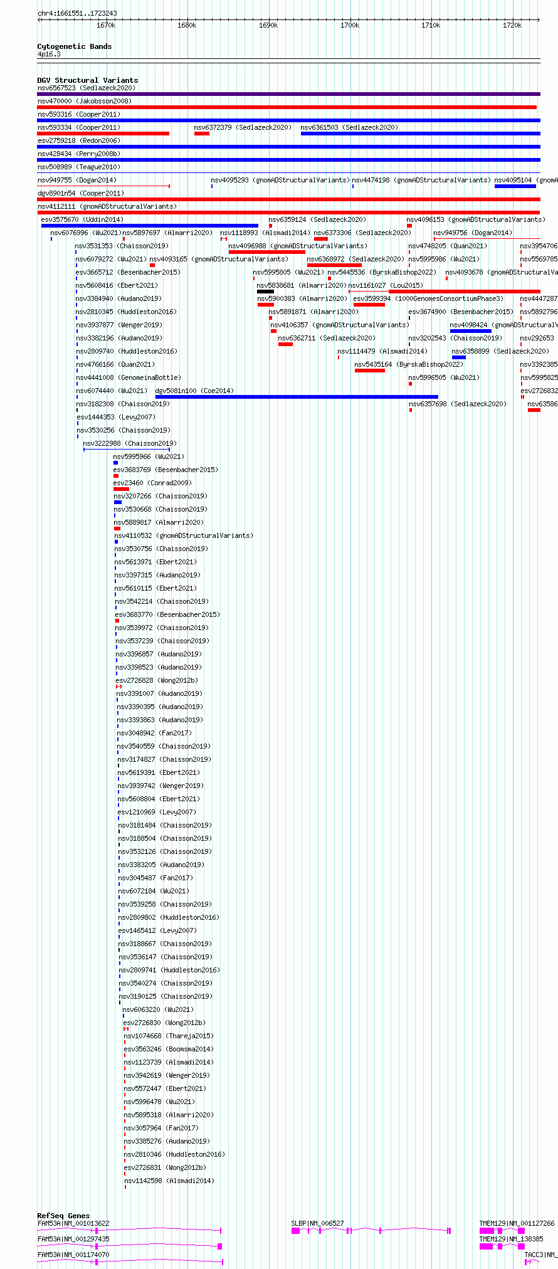558x1269 pixels.
Task: Click esv3563246 (Boomsma2014) label
Action: [169, 1049]
